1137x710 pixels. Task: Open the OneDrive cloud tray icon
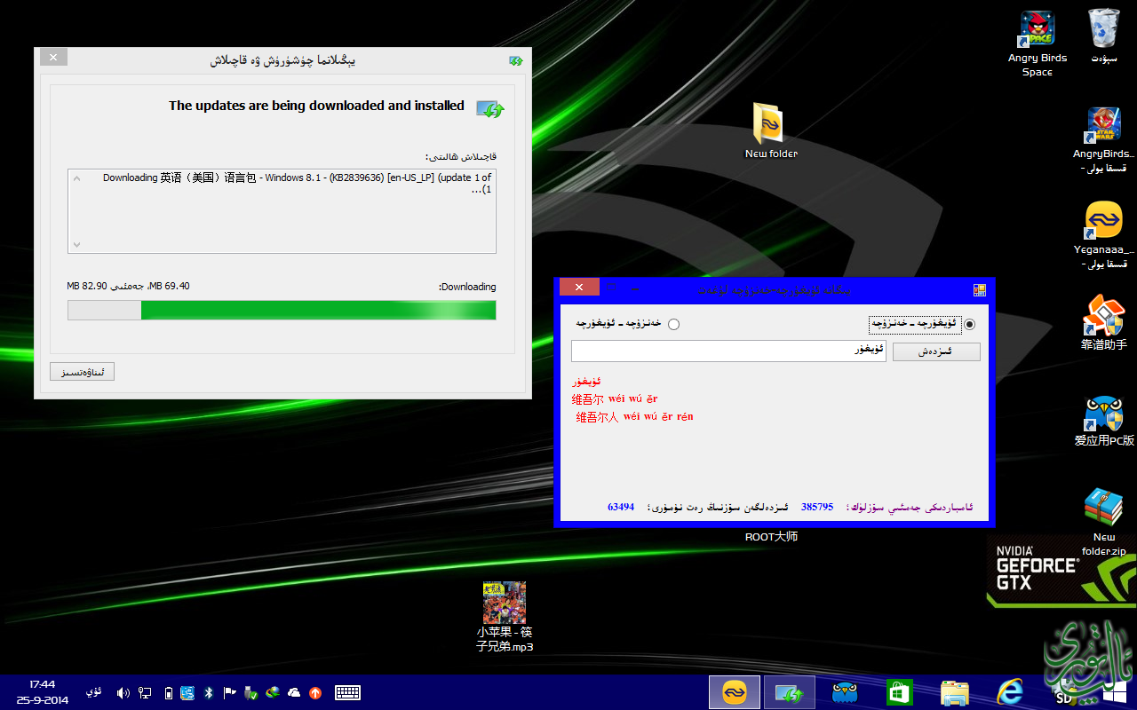pyautogui.click(x=294, y=692)
